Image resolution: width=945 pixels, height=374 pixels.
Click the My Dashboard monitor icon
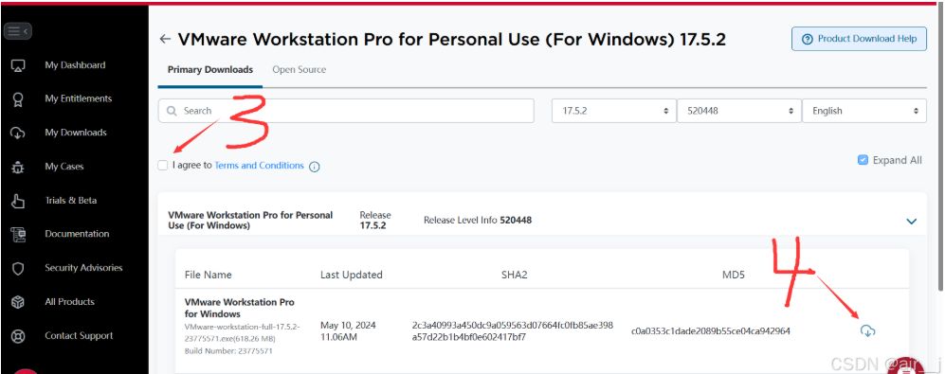[x=18, y=65]
